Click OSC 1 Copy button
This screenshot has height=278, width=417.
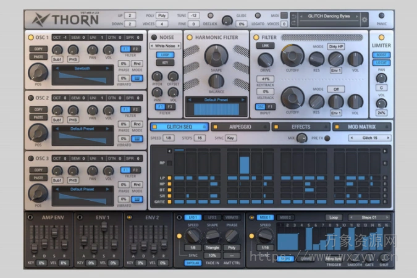(38, 49)
